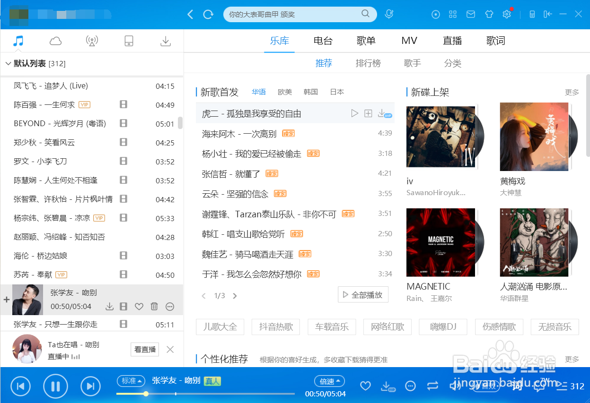Play 虎二 - 孤独是我享受的自由
Image resolution: width=590 pixels, height=403 pixels.
[x=354, y=113]
